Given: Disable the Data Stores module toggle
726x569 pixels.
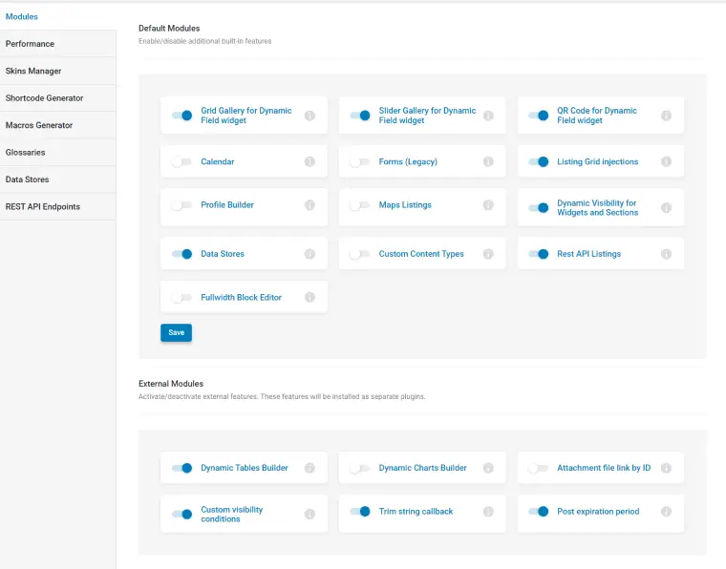Looking at the screenshot, I should pyautogui.click(x=181, y=255).
